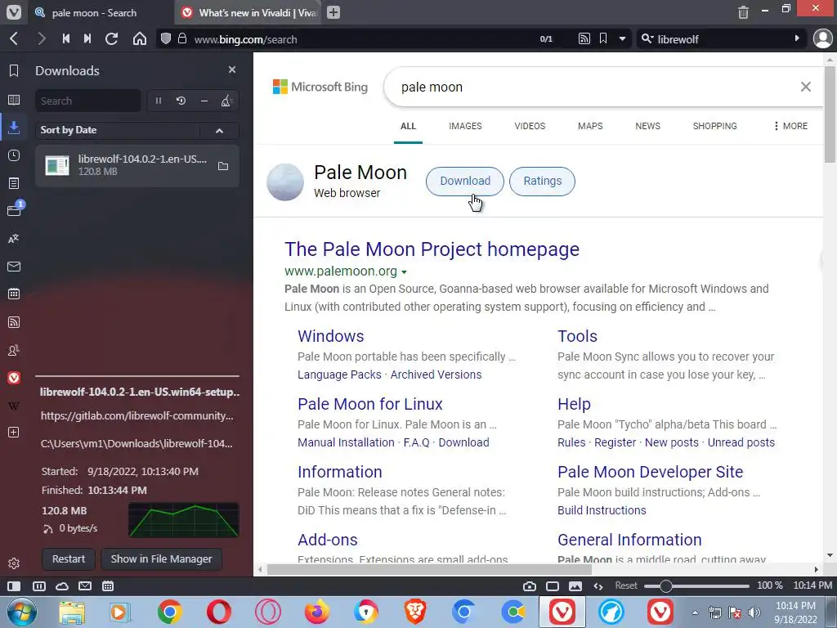Open the tracker blocker shield icon
Image resolution: width=837 pixels, height=628 pixels.
pyautogui.click(x=166, y=38)
